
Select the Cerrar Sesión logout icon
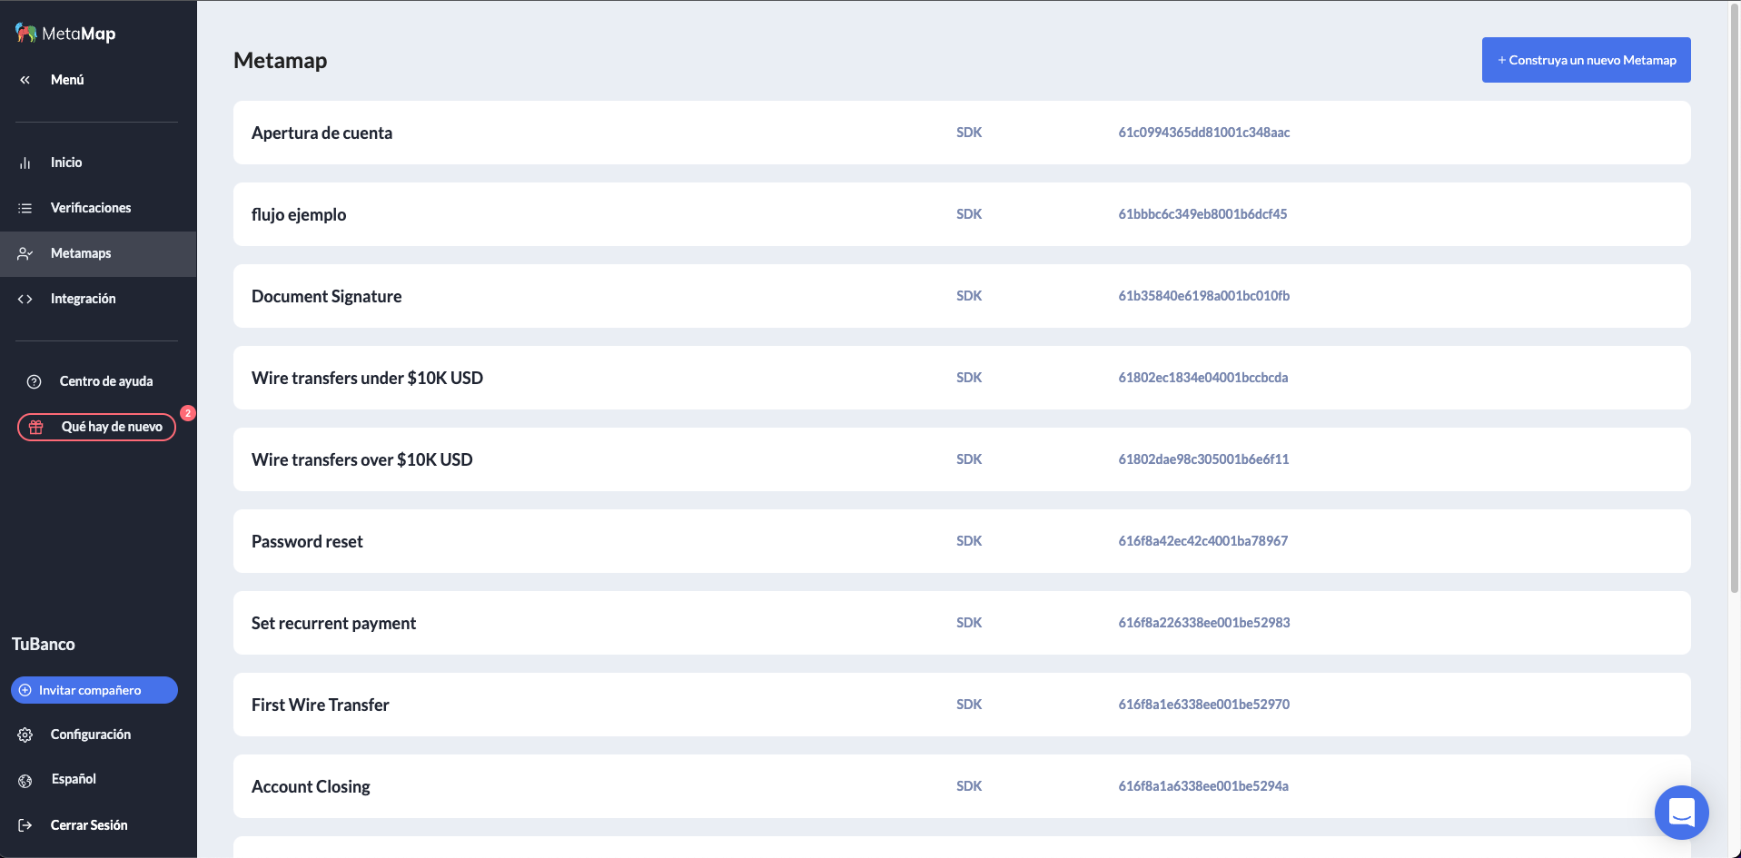[x=25, y=824]
